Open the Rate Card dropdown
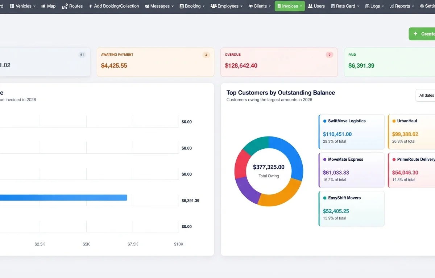The width and height of the screenshot is (435, 278). tap(345, 6)
